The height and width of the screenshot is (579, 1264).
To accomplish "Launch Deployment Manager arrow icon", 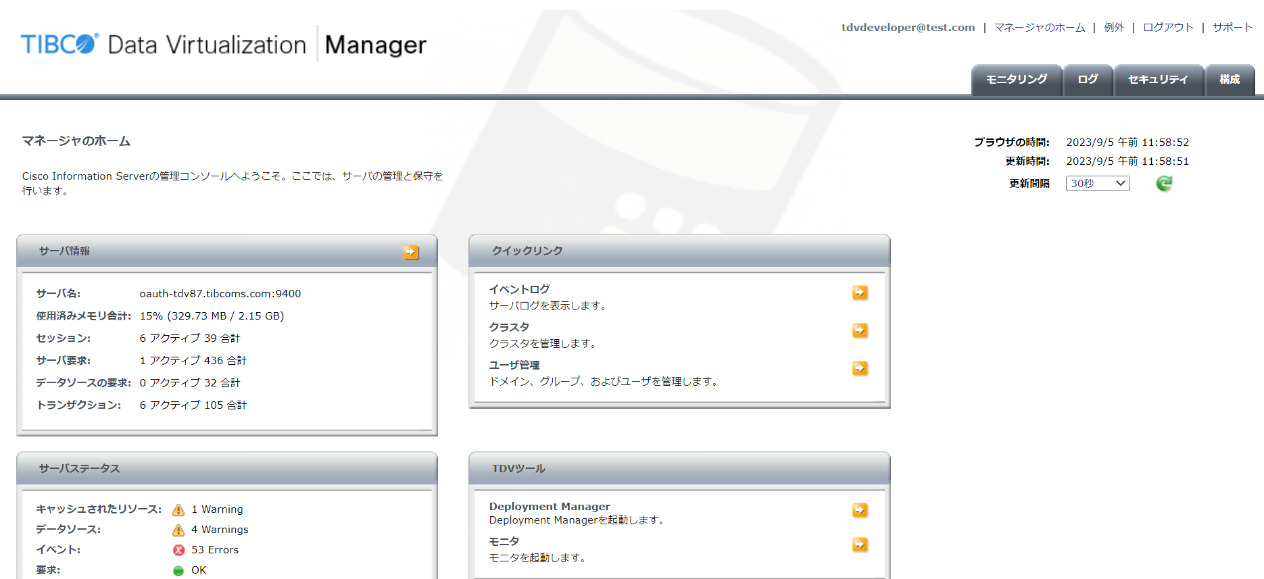I will coord(860,510).
